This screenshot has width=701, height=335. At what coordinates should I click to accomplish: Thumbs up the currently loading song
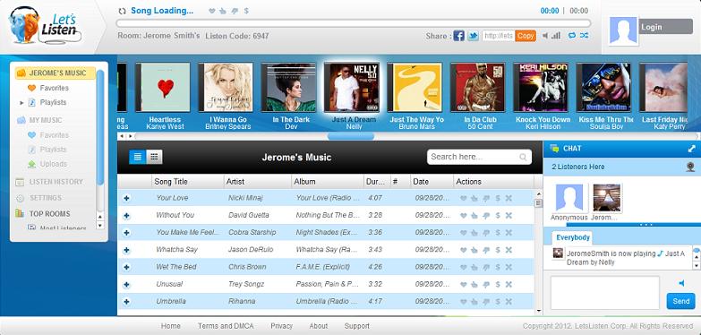pyautogui.click(x=223, y=11)
